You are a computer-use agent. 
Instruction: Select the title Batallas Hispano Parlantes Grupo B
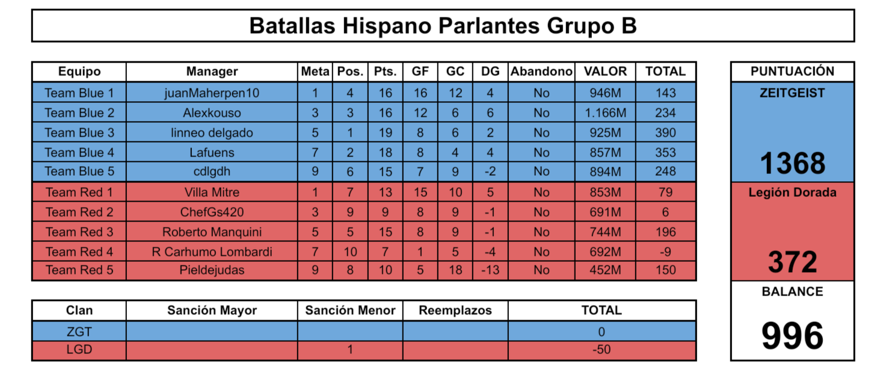[x=443, y=26]
